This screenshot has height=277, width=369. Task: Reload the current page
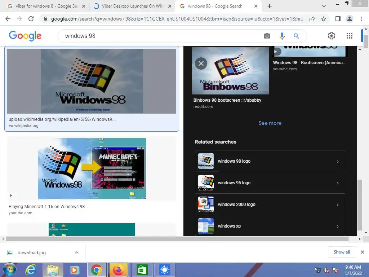tap(31, 19)
